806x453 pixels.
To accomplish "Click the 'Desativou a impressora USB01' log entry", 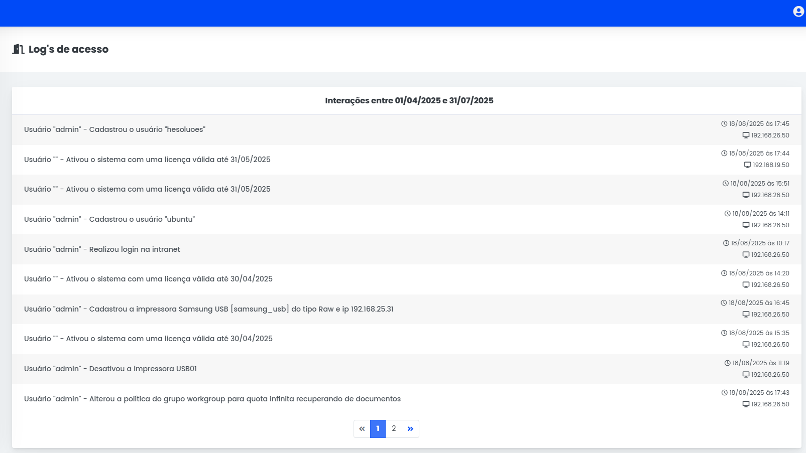I will pos(110,369).
